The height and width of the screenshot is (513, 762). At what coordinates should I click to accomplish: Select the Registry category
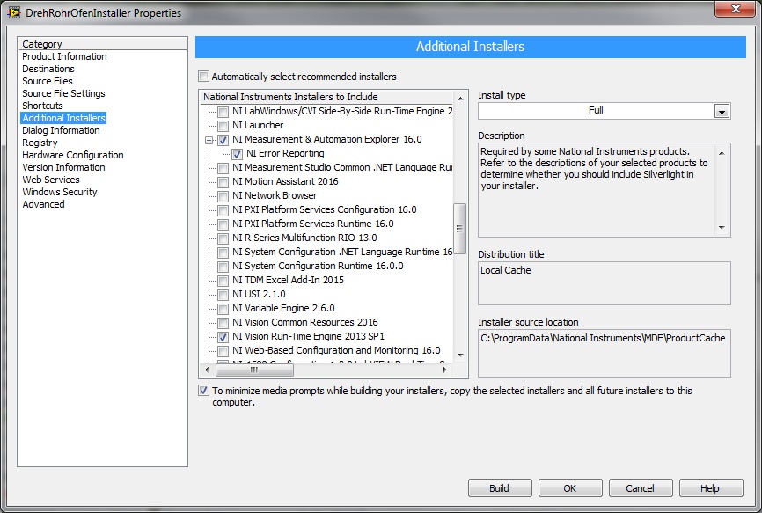(x=40, y=143)
